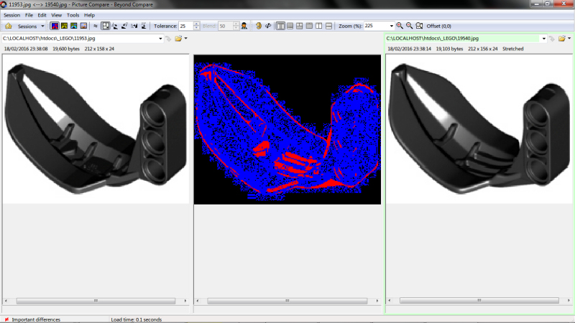The height and width of the screenshot is (323, 575).
Task: Toggle the mismatch range view mode icon
Action: pos(64,26)
